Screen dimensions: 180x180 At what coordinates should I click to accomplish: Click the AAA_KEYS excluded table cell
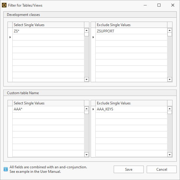click(x=131, y=109)
